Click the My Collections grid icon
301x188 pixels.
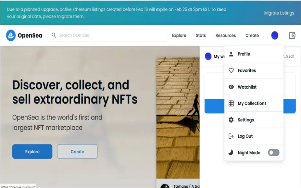click(x=231, y=103)
